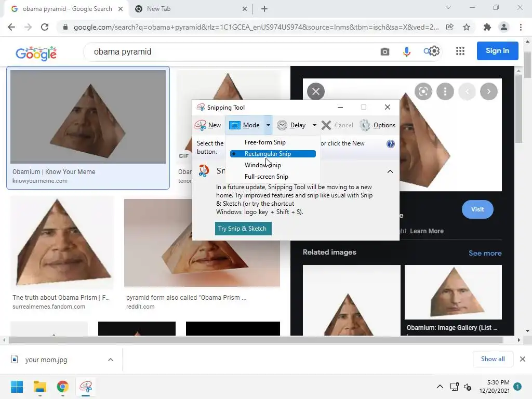Click the muted volume tray icon
Image resolution: width=532 pixels, height=399 pixels.
tap(468, 387)
